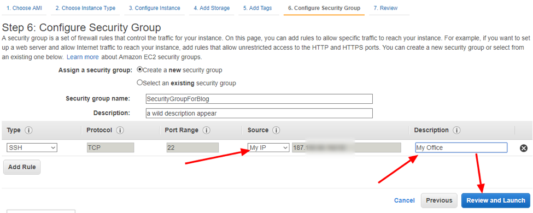Click the Add Rule button
The height and width of the screenshot is (213, 533).
tap(22, 167)
